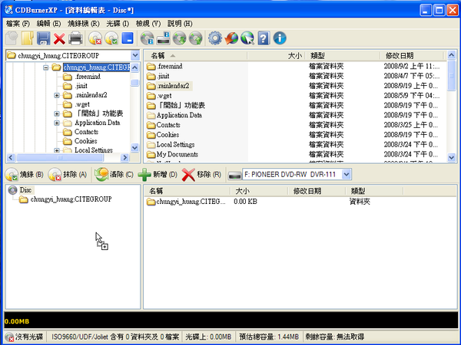Click the blue info circle icon
This screenshot has width=461, height=345.
[280, 38]
